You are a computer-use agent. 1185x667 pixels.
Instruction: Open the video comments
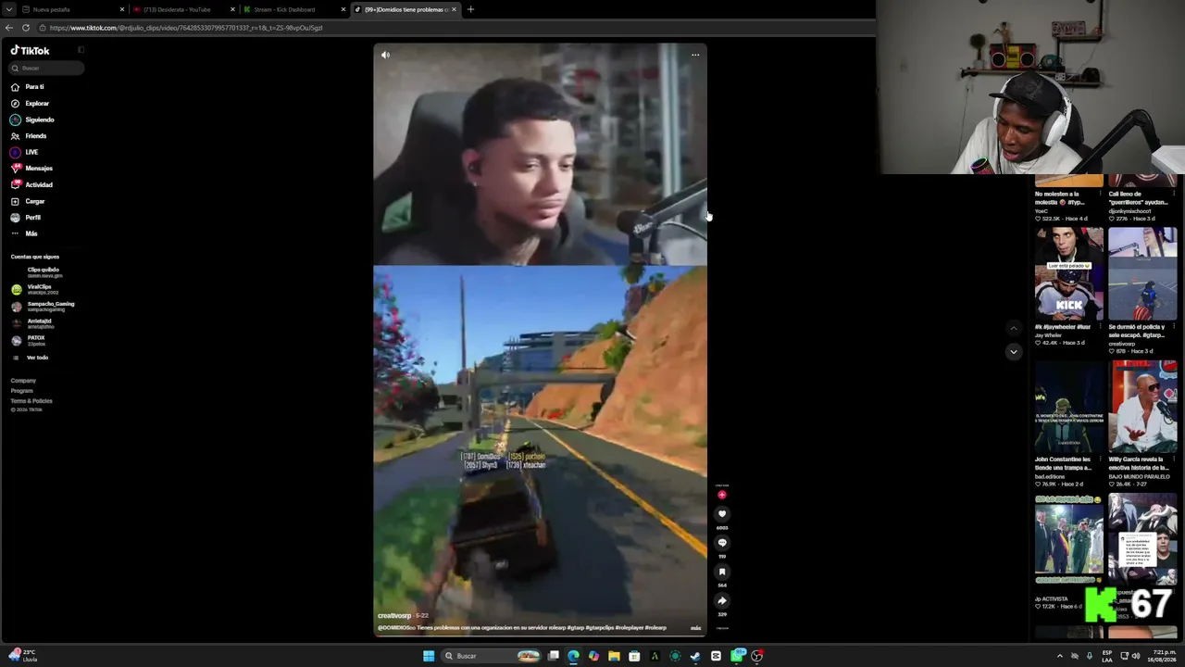(722, 543)
